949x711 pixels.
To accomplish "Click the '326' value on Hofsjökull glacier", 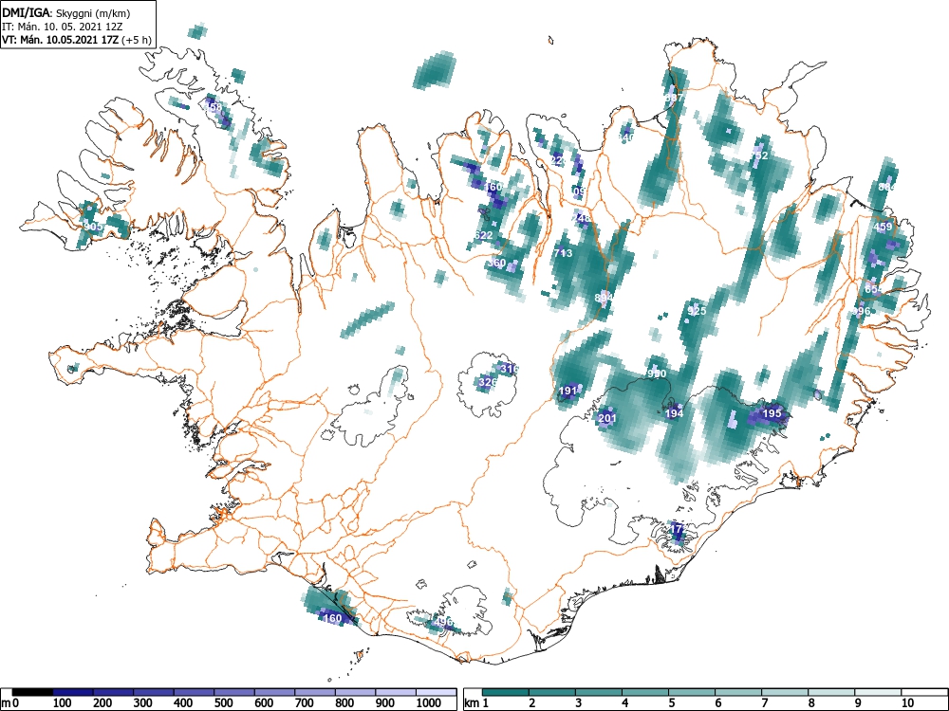I will pyautogui.click(x=488, y=382).
